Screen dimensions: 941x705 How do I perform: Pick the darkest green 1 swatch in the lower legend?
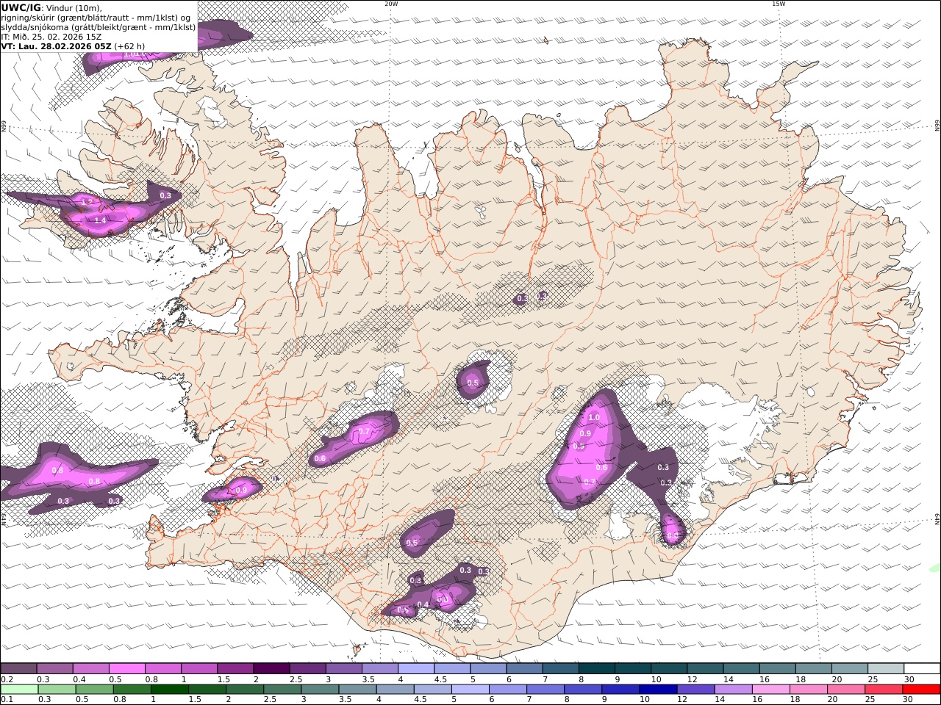[169, 690]
